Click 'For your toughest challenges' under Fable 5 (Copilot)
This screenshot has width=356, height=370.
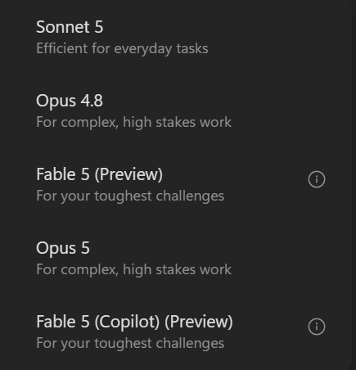pyautogui.click(x=130, y=344)
